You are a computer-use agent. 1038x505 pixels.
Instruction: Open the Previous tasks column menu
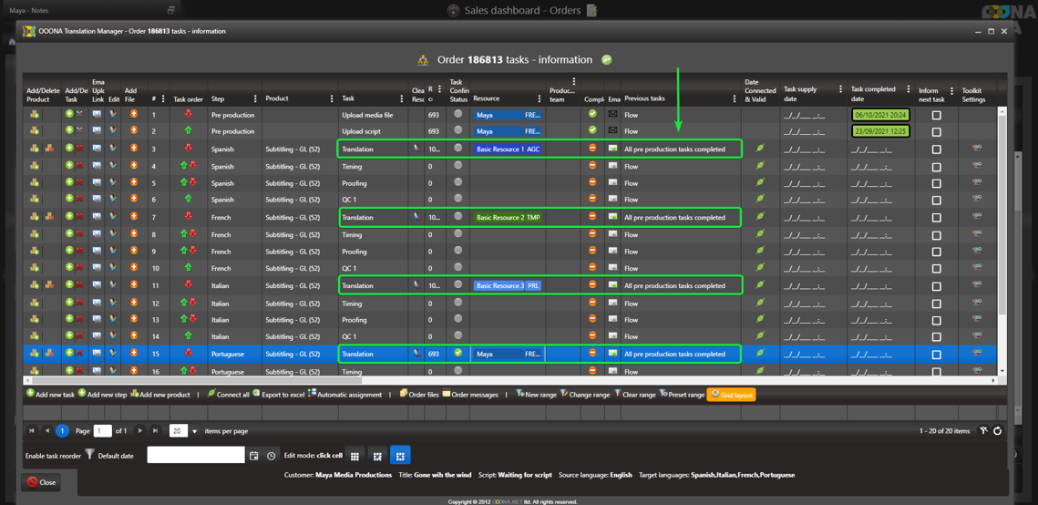tap(735, 98)
